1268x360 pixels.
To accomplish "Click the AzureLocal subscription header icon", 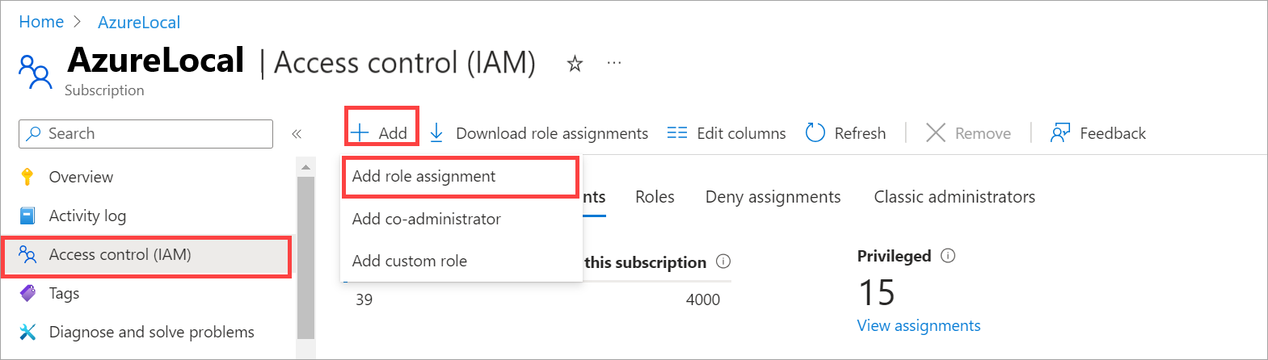I will point(36,72).
